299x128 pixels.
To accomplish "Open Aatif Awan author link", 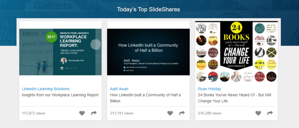I will (119, 89).
